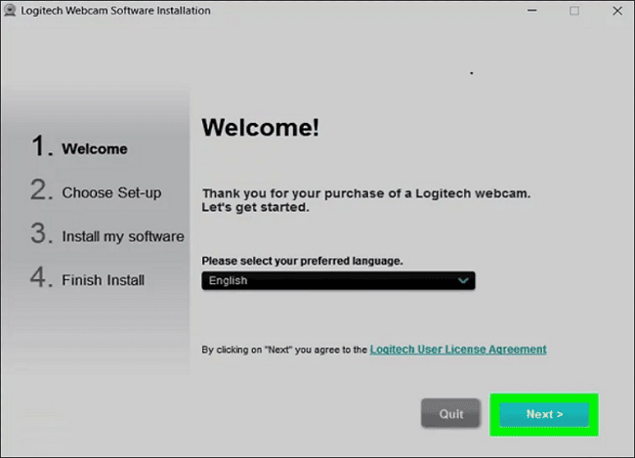This screenshot has height=458, width=635.
Task: Minimize the installer window
Action: pos(531,11)
